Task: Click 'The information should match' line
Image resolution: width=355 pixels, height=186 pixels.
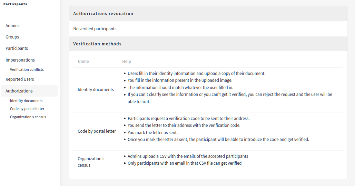Action: coord(180,88)
